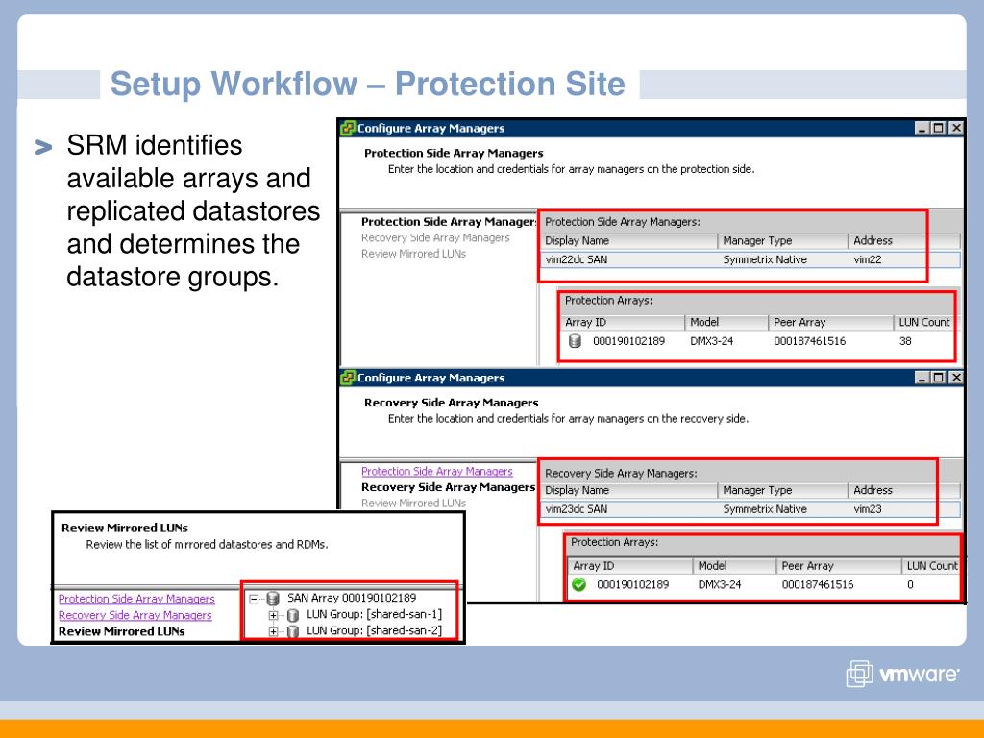This screenshot has width=984, height=738.
Task: Click Array ID 000190102189 with LUN count 0
Action: (632, 585)
